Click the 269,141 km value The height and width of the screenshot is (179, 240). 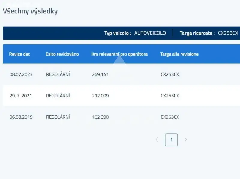pyautogui.click(x=100, y=74)
